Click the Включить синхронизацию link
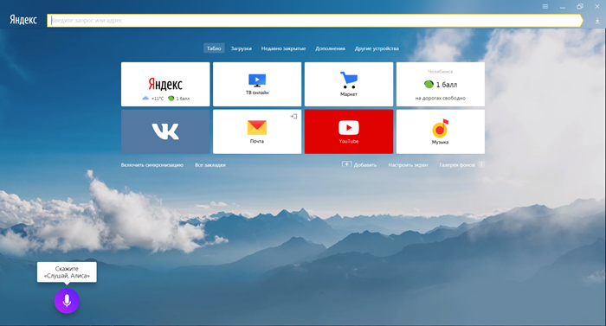Screen dimensions: 606x326 pos(151,165)
